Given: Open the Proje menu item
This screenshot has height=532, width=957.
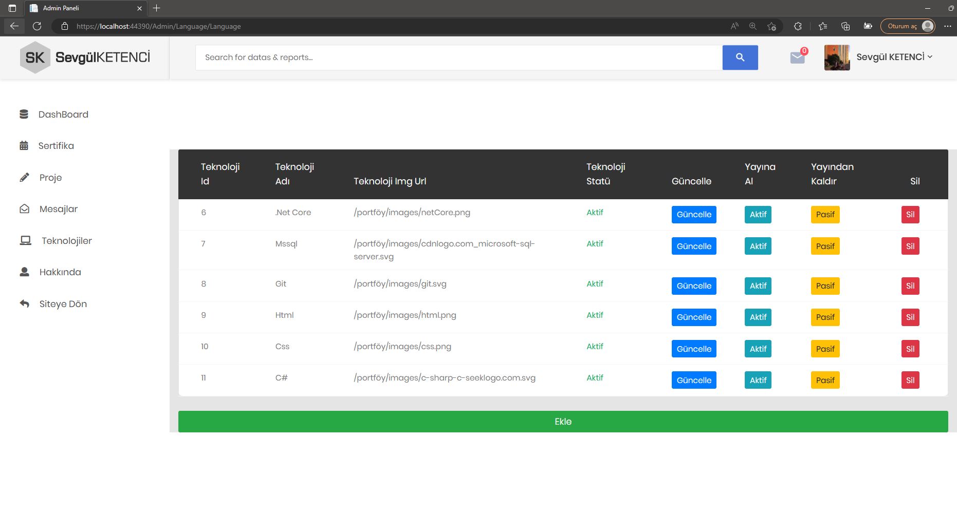Looking at the screenshot, I should pyautogui.click(x=50, y=178).
